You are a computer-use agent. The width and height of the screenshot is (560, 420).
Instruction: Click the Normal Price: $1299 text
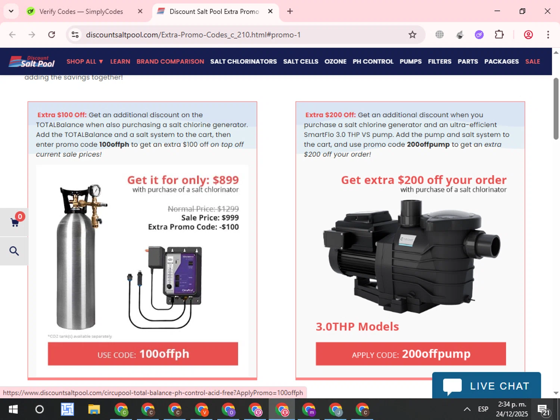pyautogui.click(x=203, y=209)
